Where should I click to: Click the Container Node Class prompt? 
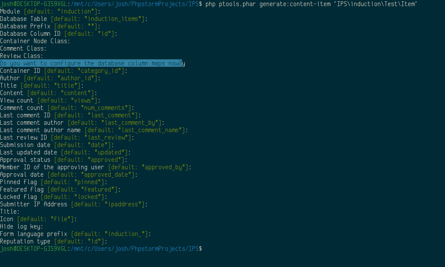(x=35, y=41)
